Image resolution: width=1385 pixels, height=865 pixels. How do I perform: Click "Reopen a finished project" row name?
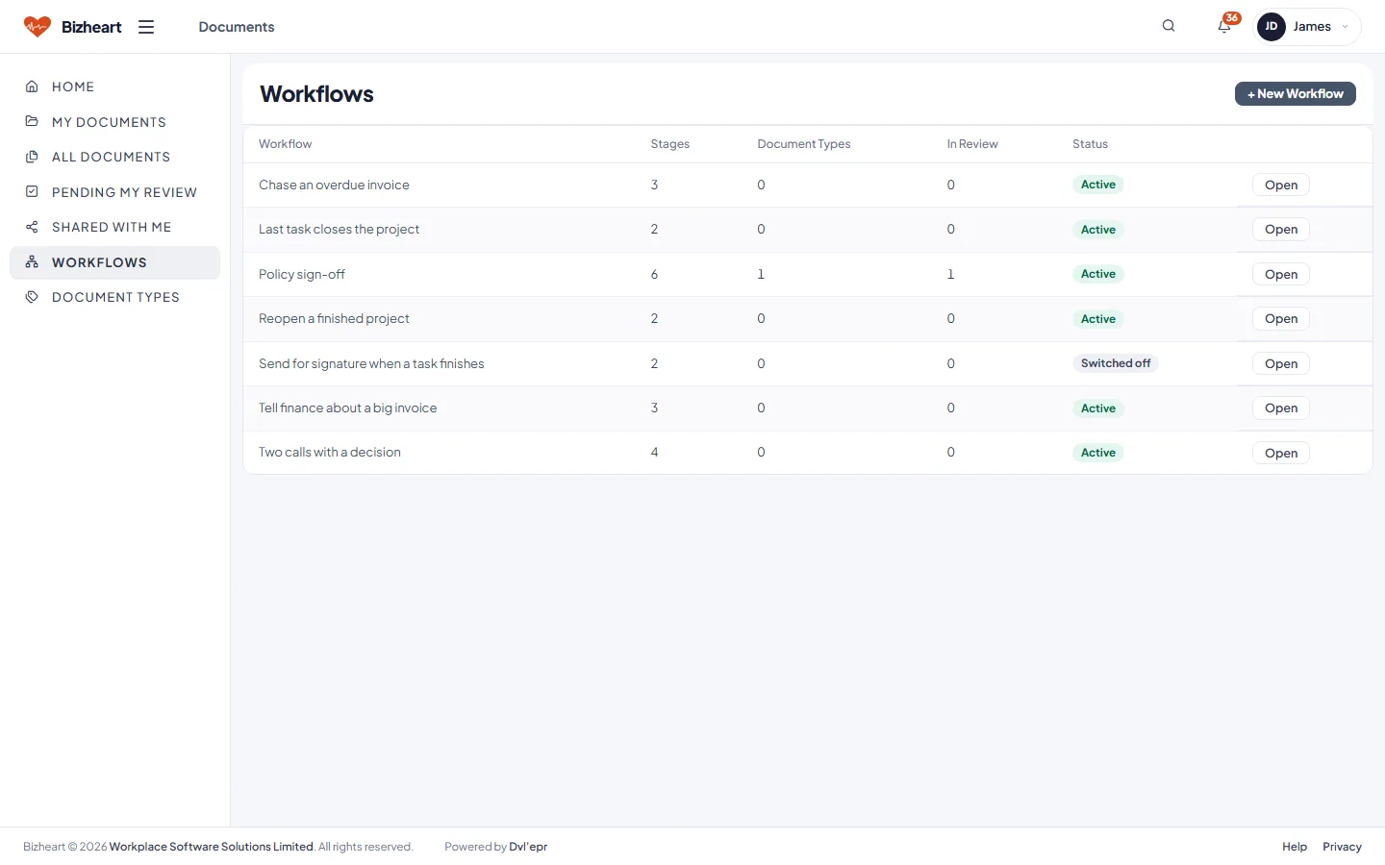click(x=334, y=319)
